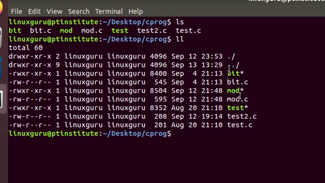Open the Help menu
This screenshot has height=183, width=325.
[136, 11]
